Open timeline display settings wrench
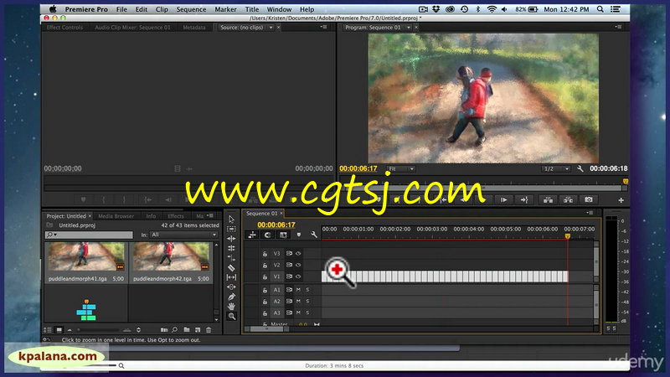670x377 pixels. [314, 235]
